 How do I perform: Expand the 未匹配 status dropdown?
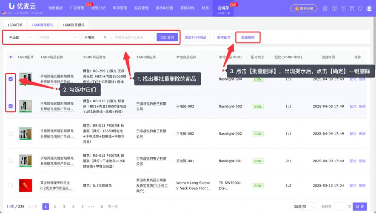[20, 37]
